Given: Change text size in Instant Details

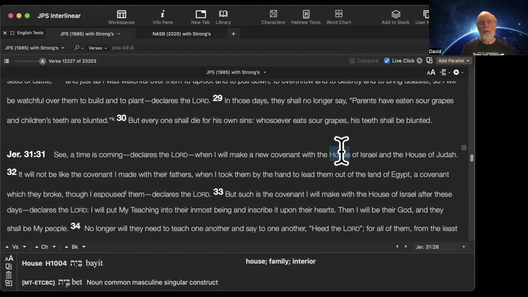Looking at the screenshot, I should coord(9,259).
